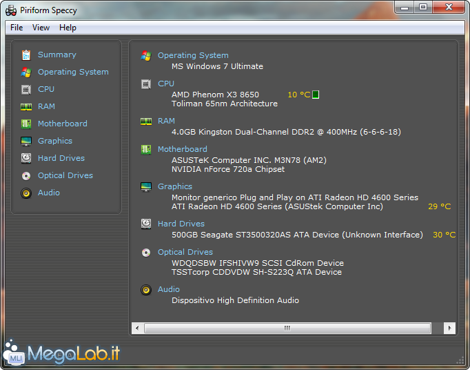Click the Monitor generico Plug and Play line

295,197
